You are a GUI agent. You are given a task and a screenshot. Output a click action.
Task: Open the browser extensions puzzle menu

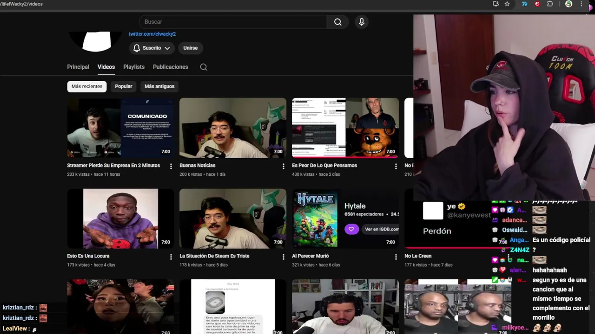click(550, 4)
